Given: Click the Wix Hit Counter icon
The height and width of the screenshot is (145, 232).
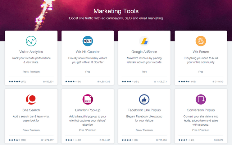Looking at the screenshot, I should coord(87,41).
